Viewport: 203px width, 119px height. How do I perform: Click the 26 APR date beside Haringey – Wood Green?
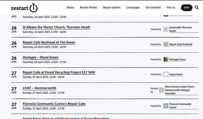(x=14, y=59)
